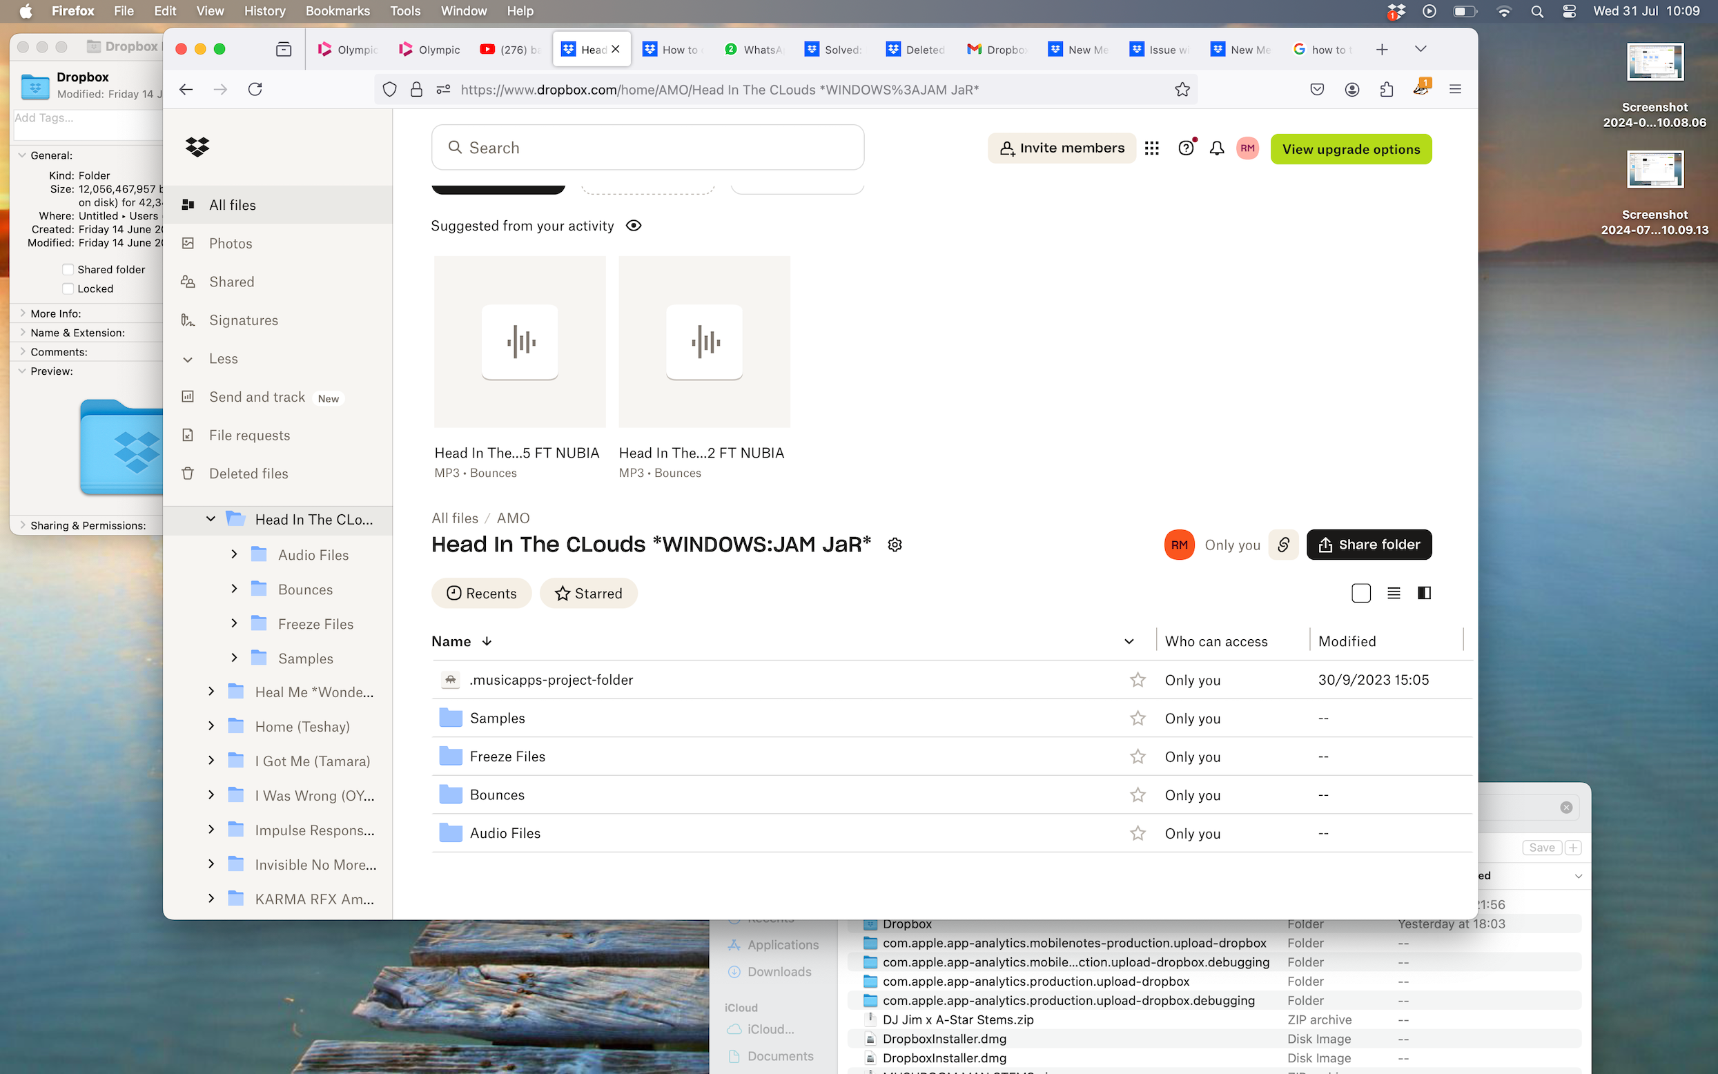Select the Starred tab in folder view

587,593
